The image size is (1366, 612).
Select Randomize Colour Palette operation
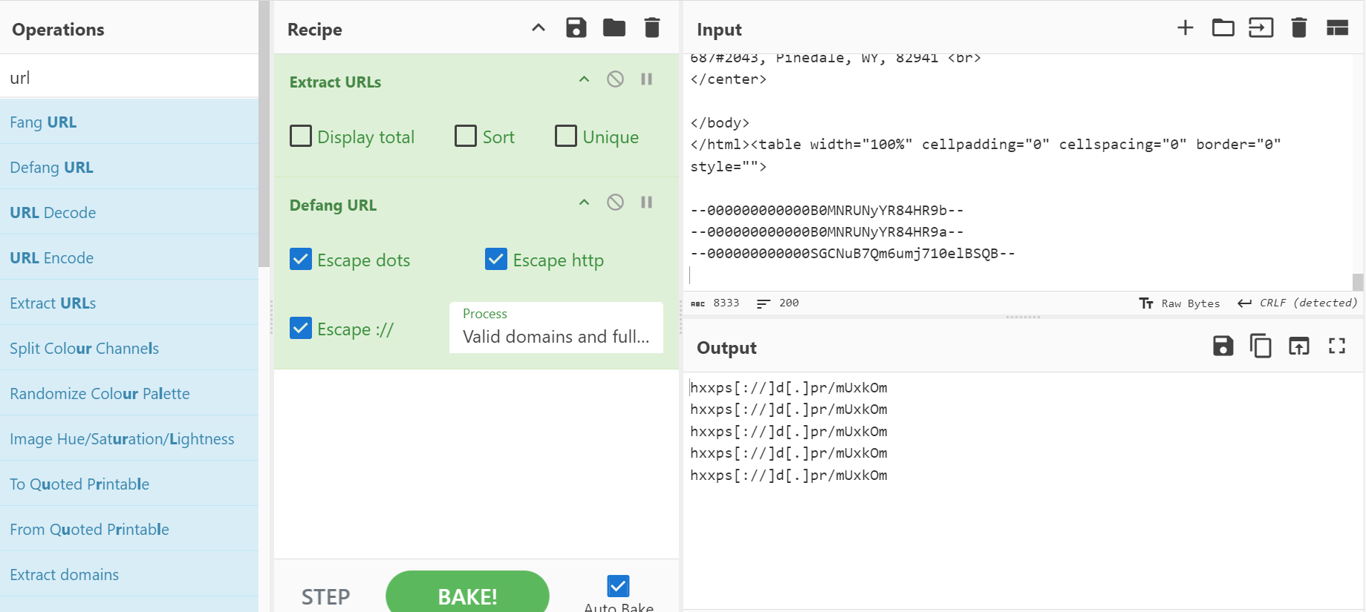click(x=129, y=393)
